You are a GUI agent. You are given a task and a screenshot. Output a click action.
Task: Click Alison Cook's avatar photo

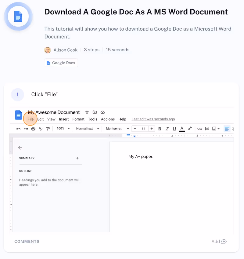[48, 50]
